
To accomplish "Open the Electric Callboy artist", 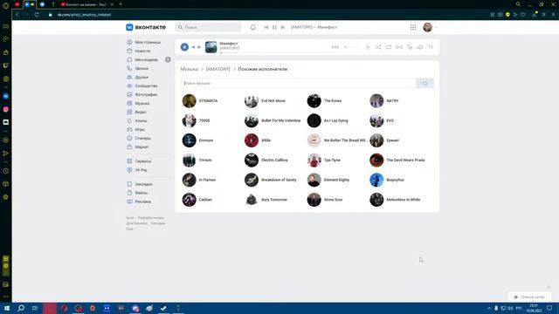I will click(x=266, y=160).
